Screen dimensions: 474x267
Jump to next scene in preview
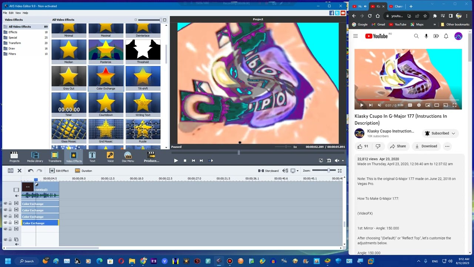coord(211,161)
